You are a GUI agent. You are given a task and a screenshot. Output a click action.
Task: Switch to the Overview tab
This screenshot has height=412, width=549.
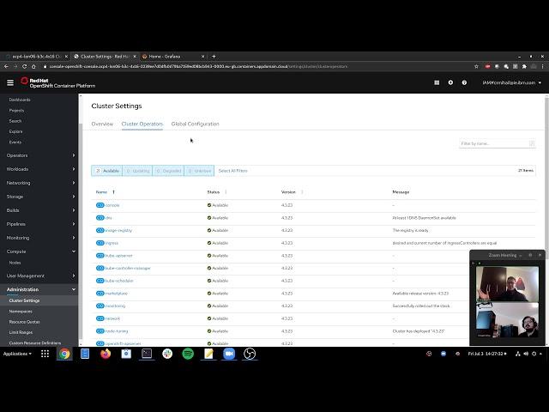(x=102, y=124)
